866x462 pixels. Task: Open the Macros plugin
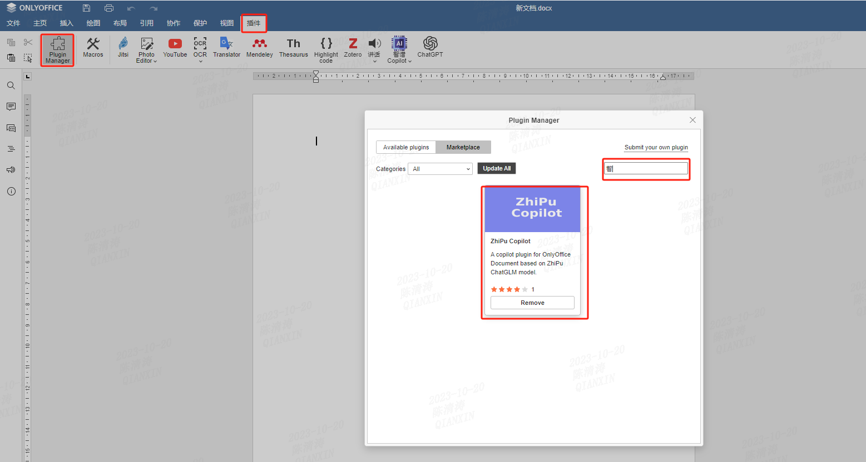point(93,48)
